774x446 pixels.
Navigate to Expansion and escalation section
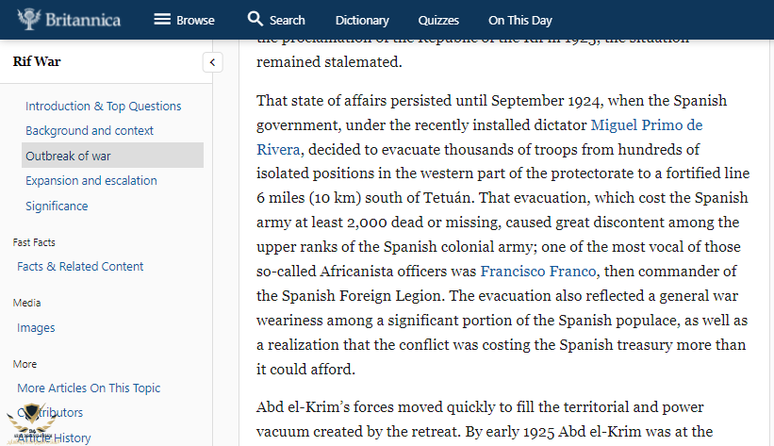point(91,181)
